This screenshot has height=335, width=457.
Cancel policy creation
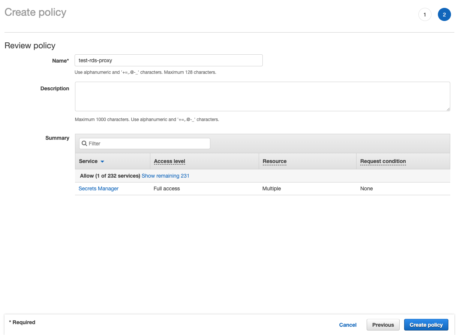click(x=348, y=325)
